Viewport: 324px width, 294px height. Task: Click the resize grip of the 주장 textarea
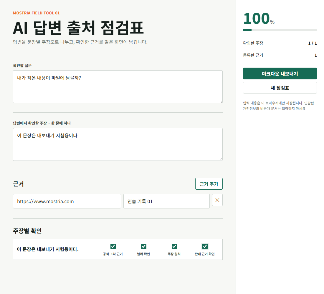coord(221,159)
